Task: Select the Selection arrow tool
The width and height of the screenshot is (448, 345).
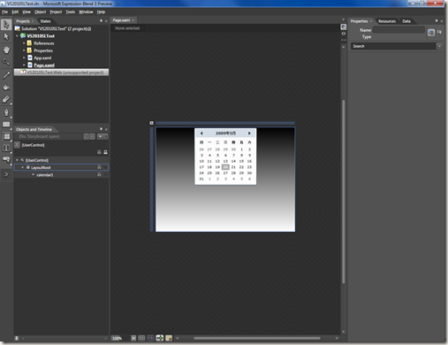Action: click(6, 25)
